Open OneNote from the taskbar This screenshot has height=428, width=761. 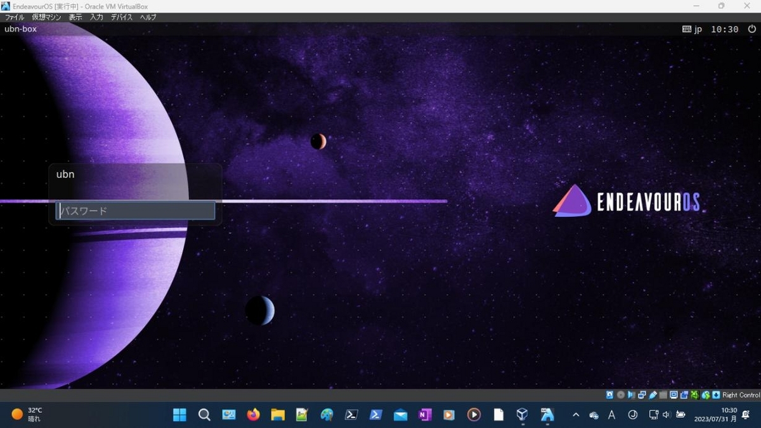click(425, 415)
